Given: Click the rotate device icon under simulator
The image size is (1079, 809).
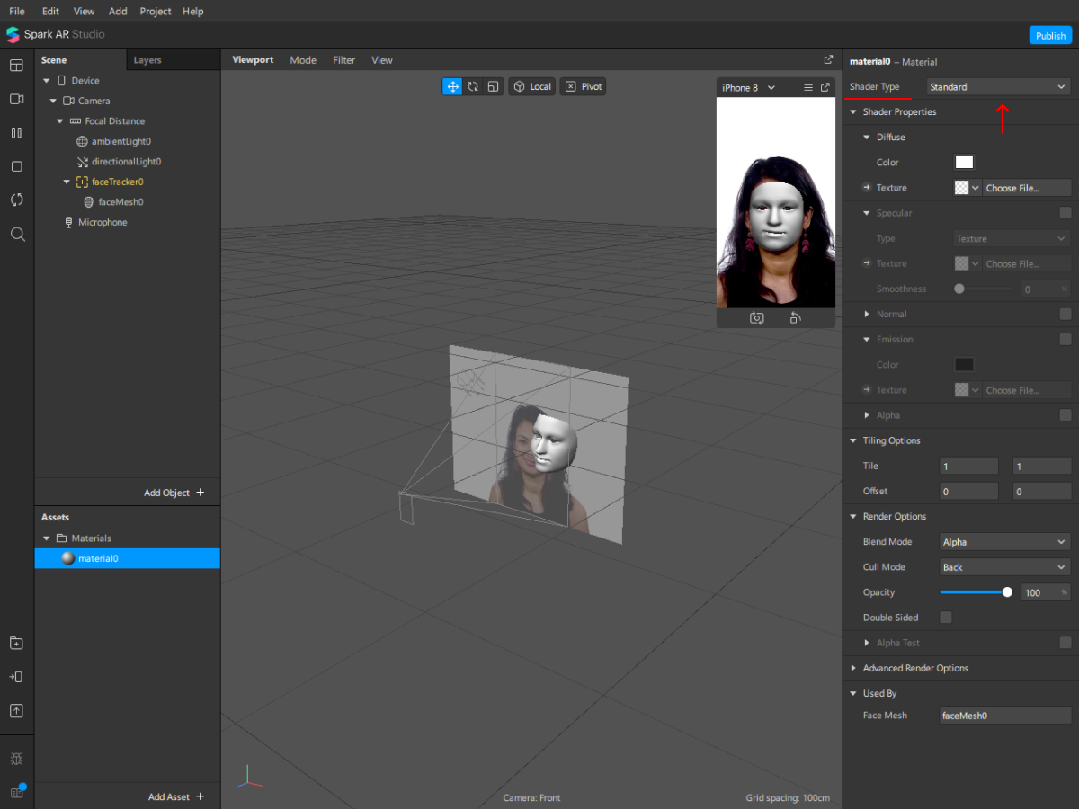Looking at the screenshot, I should tap(795, 318).
